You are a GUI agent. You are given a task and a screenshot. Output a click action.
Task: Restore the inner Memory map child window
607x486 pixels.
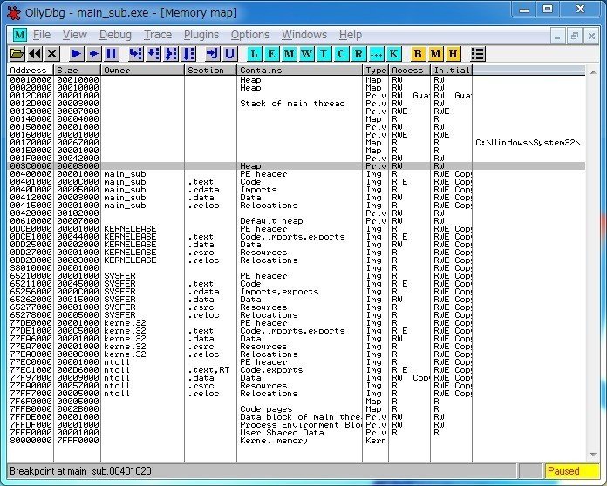click(x=574, y=36)
